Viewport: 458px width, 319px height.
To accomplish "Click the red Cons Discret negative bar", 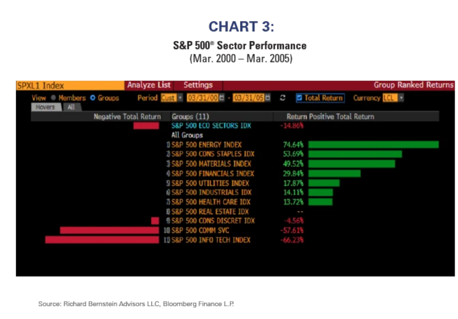I will click(x=155, y=221).
